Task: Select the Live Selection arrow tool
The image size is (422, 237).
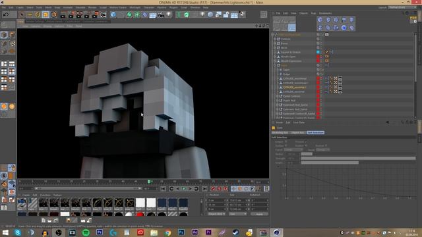Action: pos(22,14)
